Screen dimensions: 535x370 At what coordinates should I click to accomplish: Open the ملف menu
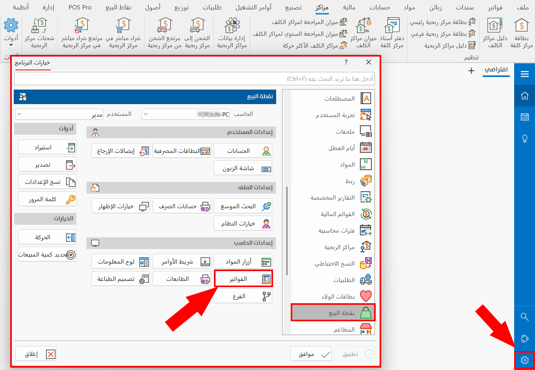coord(522,7)
